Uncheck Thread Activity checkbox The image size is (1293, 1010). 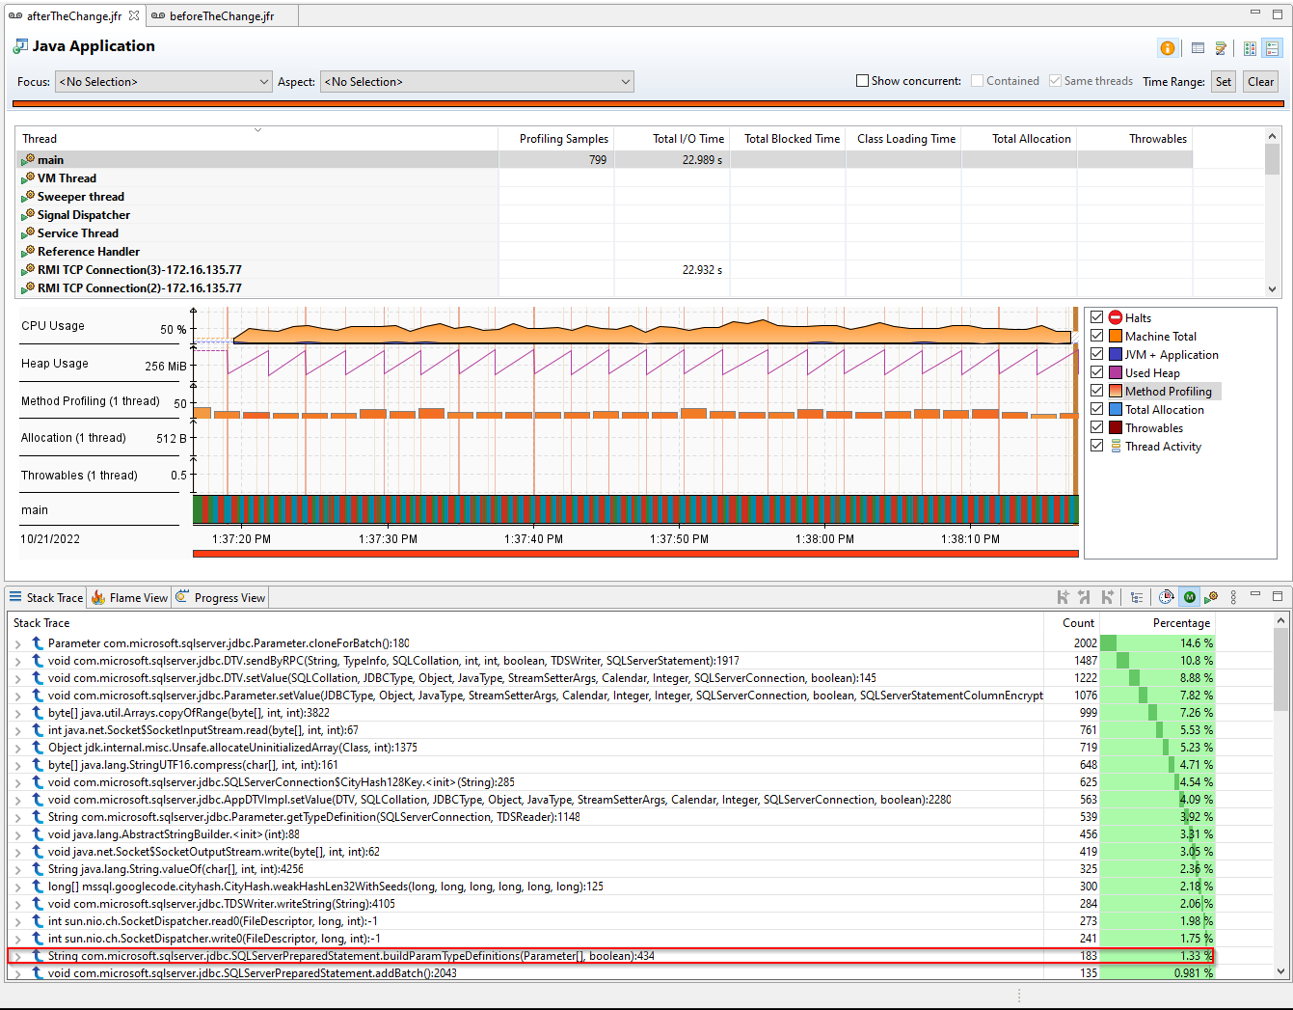coord(1096,446)
